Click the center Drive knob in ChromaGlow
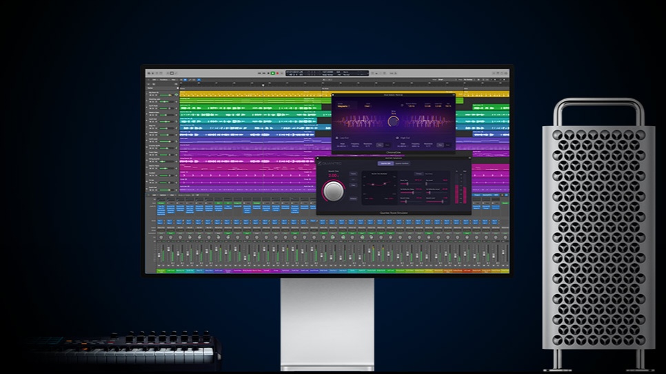Screen dimensions: 666x374 click(x=393, y=121)
